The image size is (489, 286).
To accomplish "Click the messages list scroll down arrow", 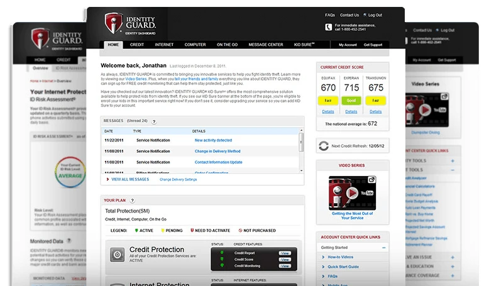I will [301, 170].
